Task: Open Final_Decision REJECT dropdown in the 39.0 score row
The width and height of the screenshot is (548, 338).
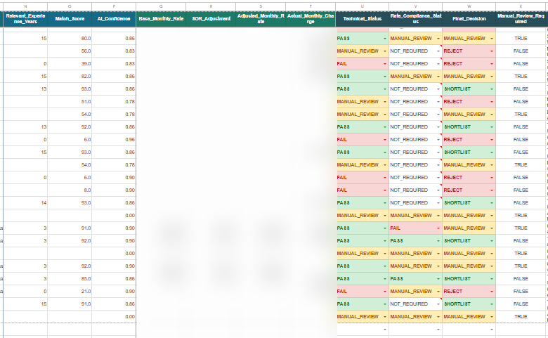Action: (x=491, y=64)
